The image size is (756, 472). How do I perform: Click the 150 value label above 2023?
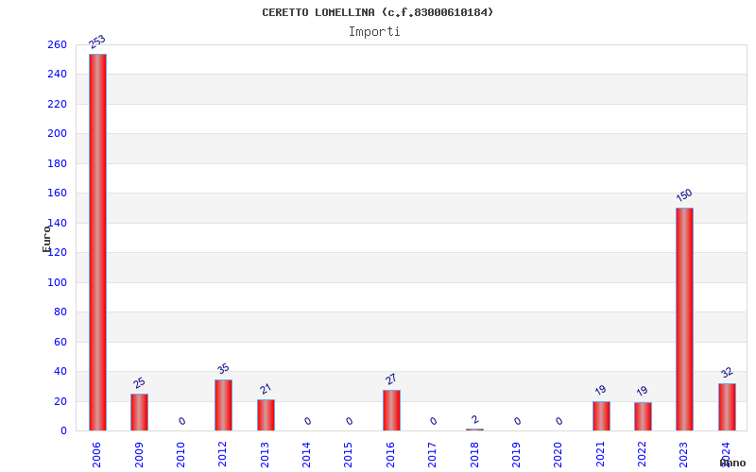point(684,195)
